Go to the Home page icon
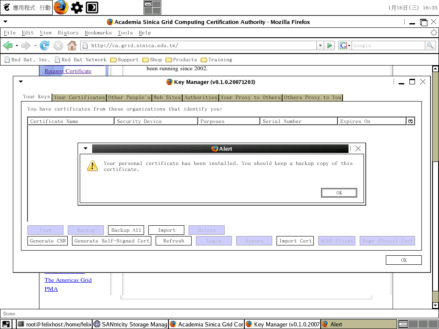 click(x=72, y=45)
